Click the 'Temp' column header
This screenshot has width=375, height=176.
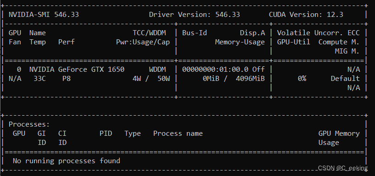[38, 42]
